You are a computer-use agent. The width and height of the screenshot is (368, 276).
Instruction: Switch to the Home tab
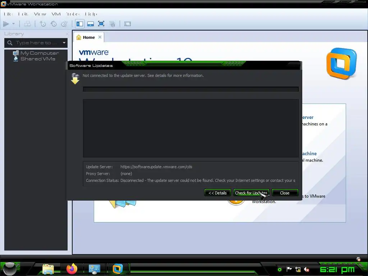coord(89,37)
